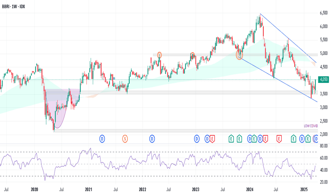330x195 pixels.
Task: Click the 60.00 RSI axis label
Action: pos(324,158)
